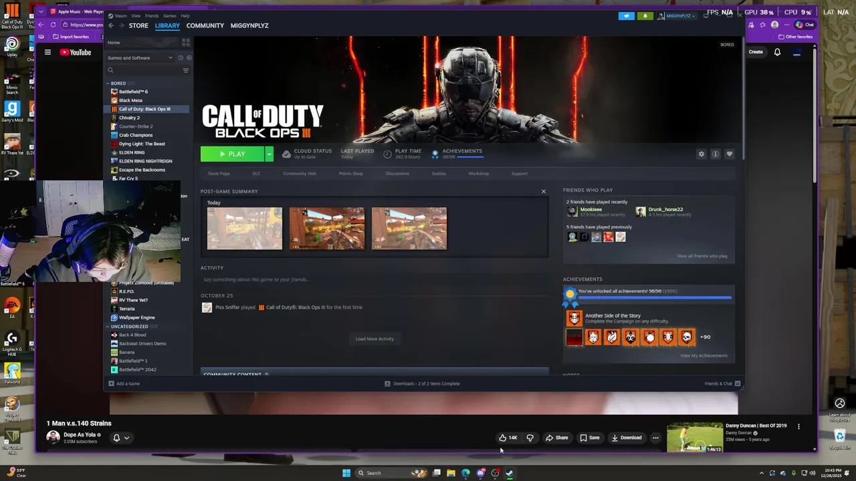Open the Achievements ribbon icon

tap(435, 154)
